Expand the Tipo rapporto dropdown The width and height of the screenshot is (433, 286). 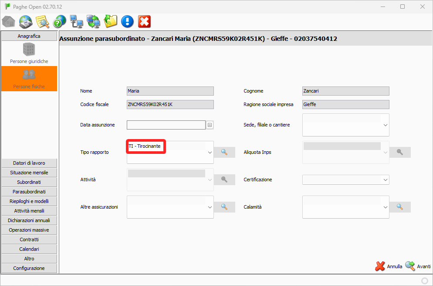pos(210,153)
